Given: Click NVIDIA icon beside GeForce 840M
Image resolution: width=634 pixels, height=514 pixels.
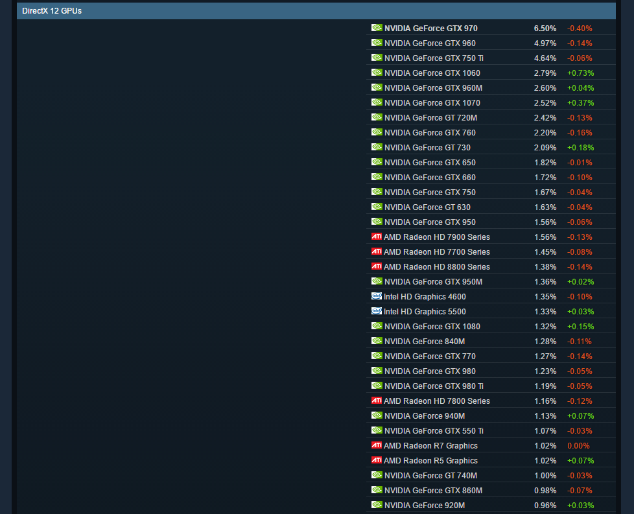Looking at the screenshot, I should coord(377,341).
